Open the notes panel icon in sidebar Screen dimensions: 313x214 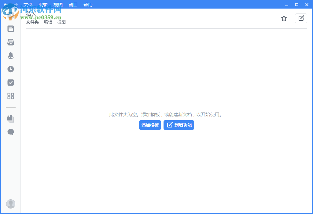[10, 28]
